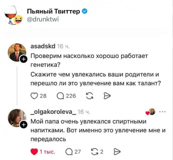Viewport: 173px width, 160px height.
Task: Repost the asadskd post using the repost arrows
Action: click(x=89, y=96)
